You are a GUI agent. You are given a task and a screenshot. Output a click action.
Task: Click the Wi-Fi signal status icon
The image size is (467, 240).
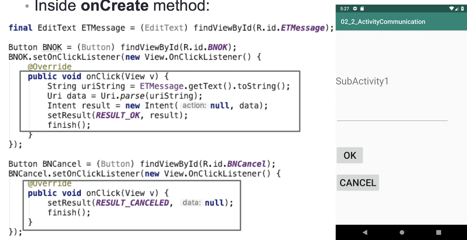pos(451,9)
